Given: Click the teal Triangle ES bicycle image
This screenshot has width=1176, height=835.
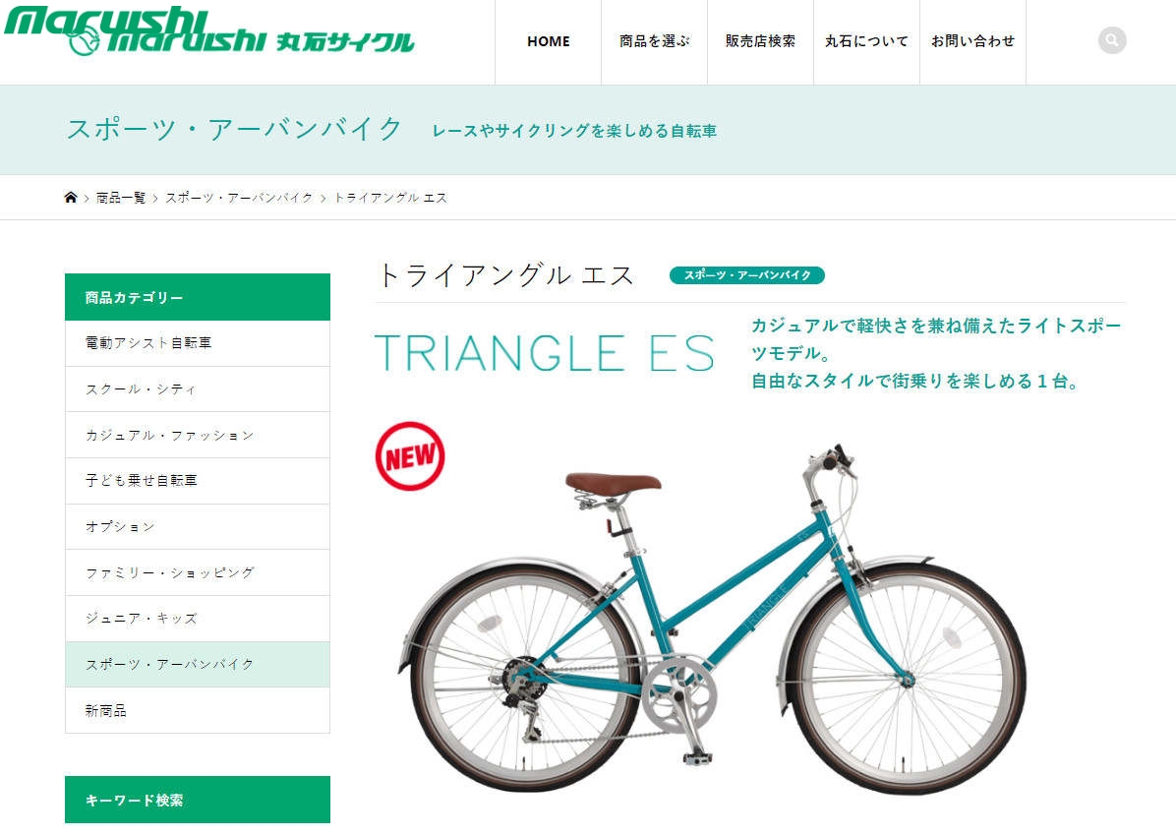Looking at the screenshot, I should [712, 619].
